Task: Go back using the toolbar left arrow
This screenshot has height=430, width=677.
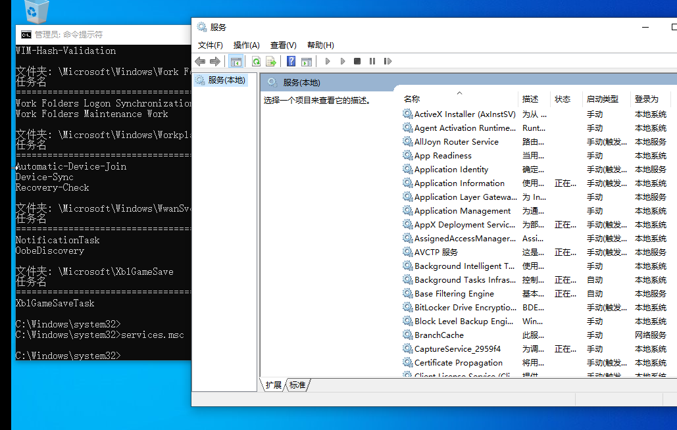Action: (x=200, y=61)
